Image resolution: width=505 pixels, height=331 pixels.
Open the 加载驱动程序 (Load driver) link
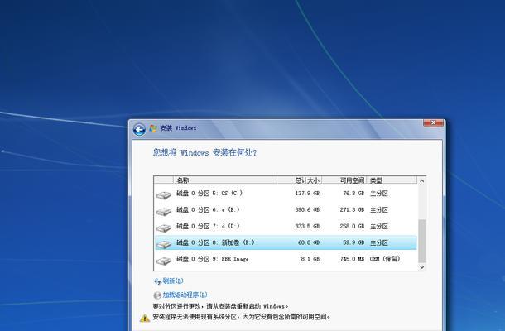185,295
